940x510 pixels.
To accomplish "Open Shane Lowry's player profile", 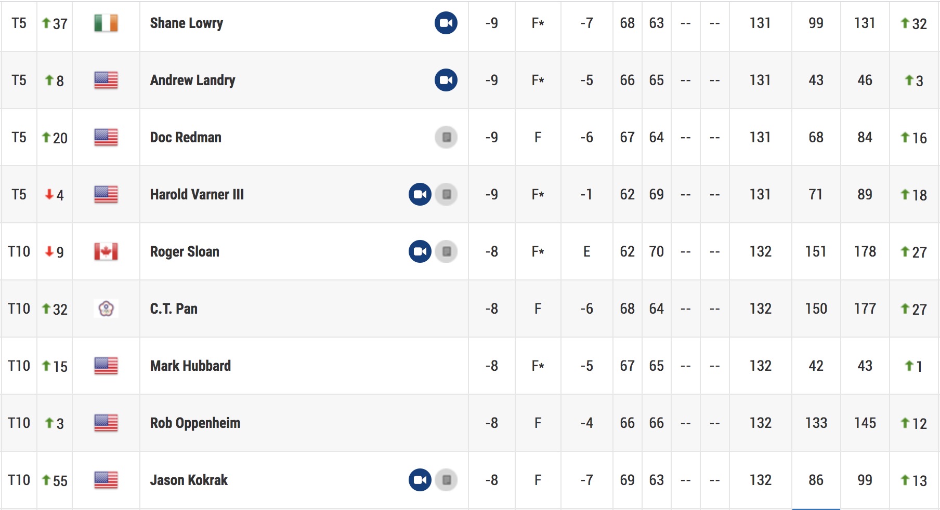I will (186, 23).
